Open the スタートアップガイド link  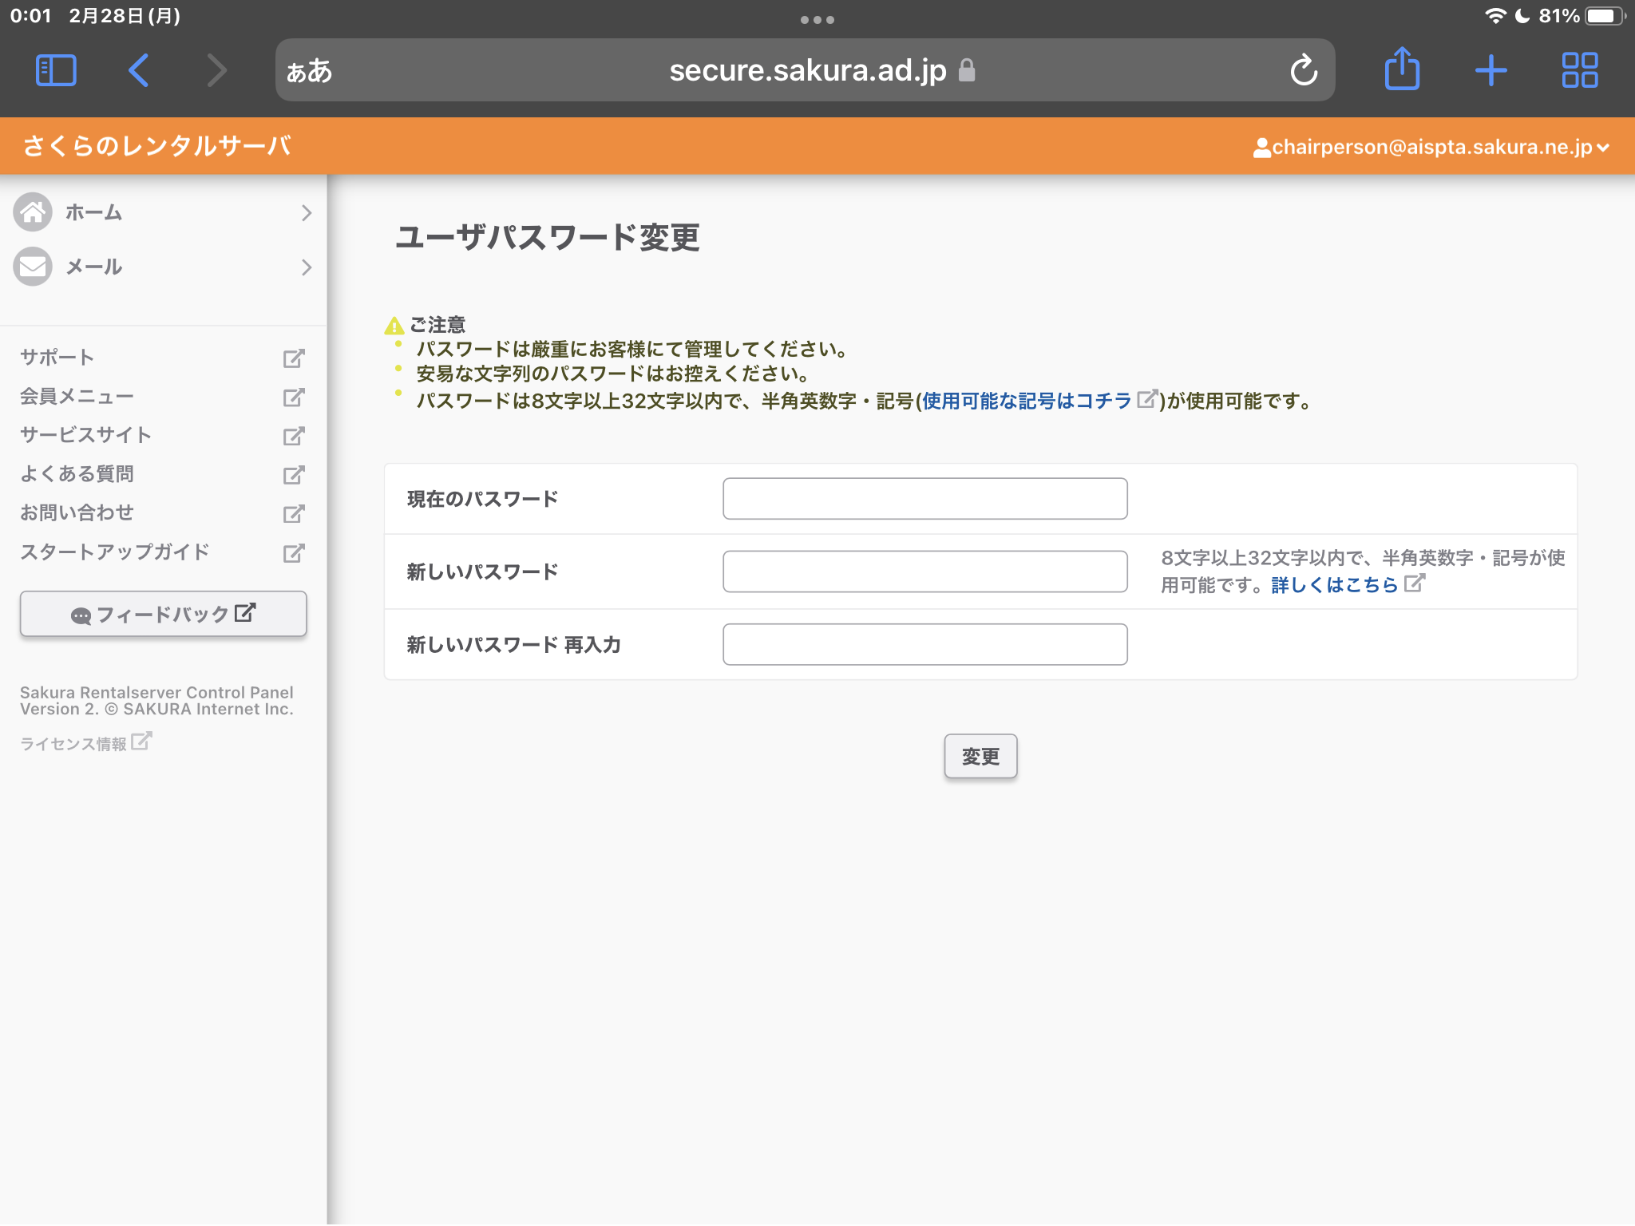114,552
